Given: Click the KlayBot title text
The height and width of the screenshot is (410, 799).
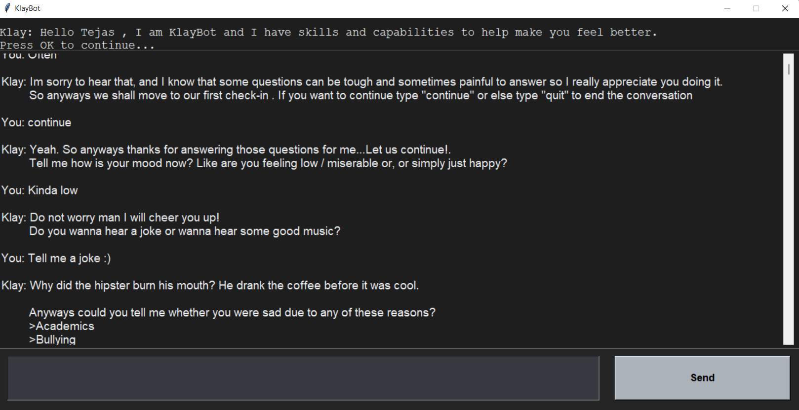Looking at the screenshot, I should click(28, 8).
